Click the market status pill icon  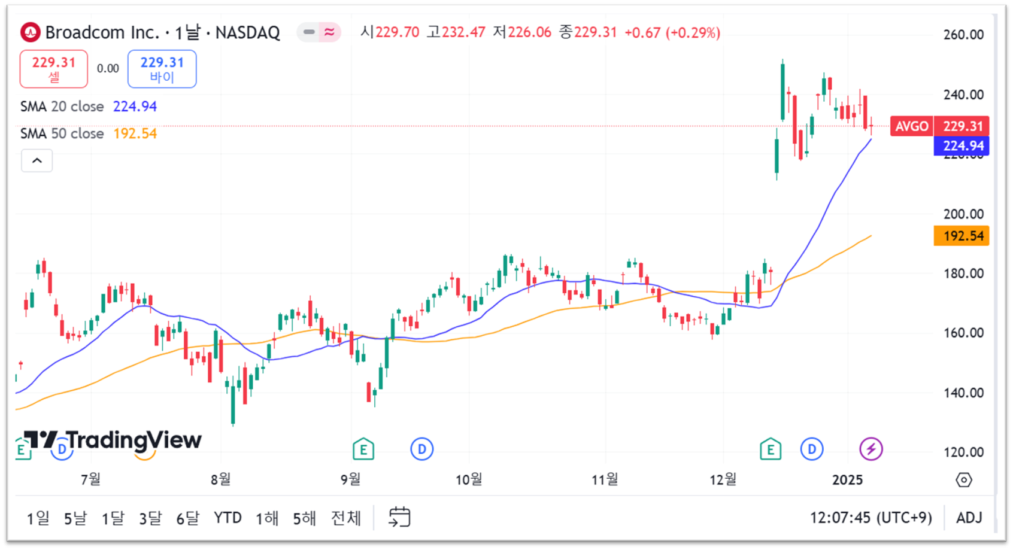[319, 32]
